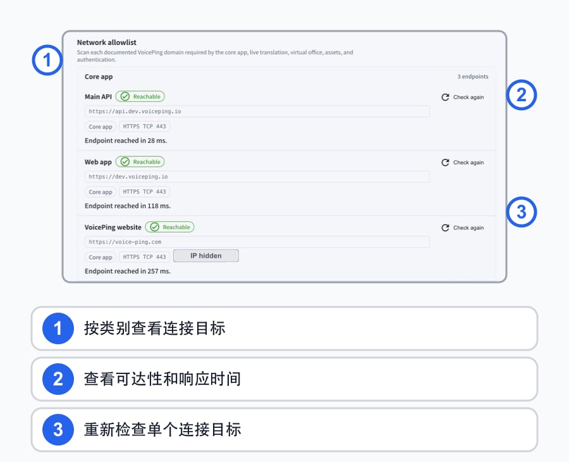Viewport: 569px width, 462px height.
Task: Click the caption 按类别查看连接目标
Action: point(155,328)
